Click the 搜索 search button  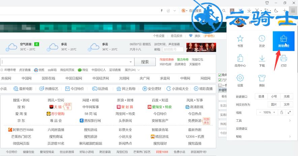145,62
